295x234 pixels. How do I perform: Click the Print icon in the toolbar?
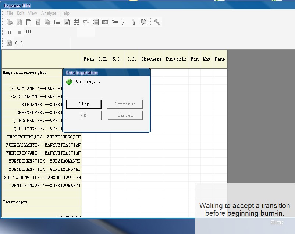[10, 22]
